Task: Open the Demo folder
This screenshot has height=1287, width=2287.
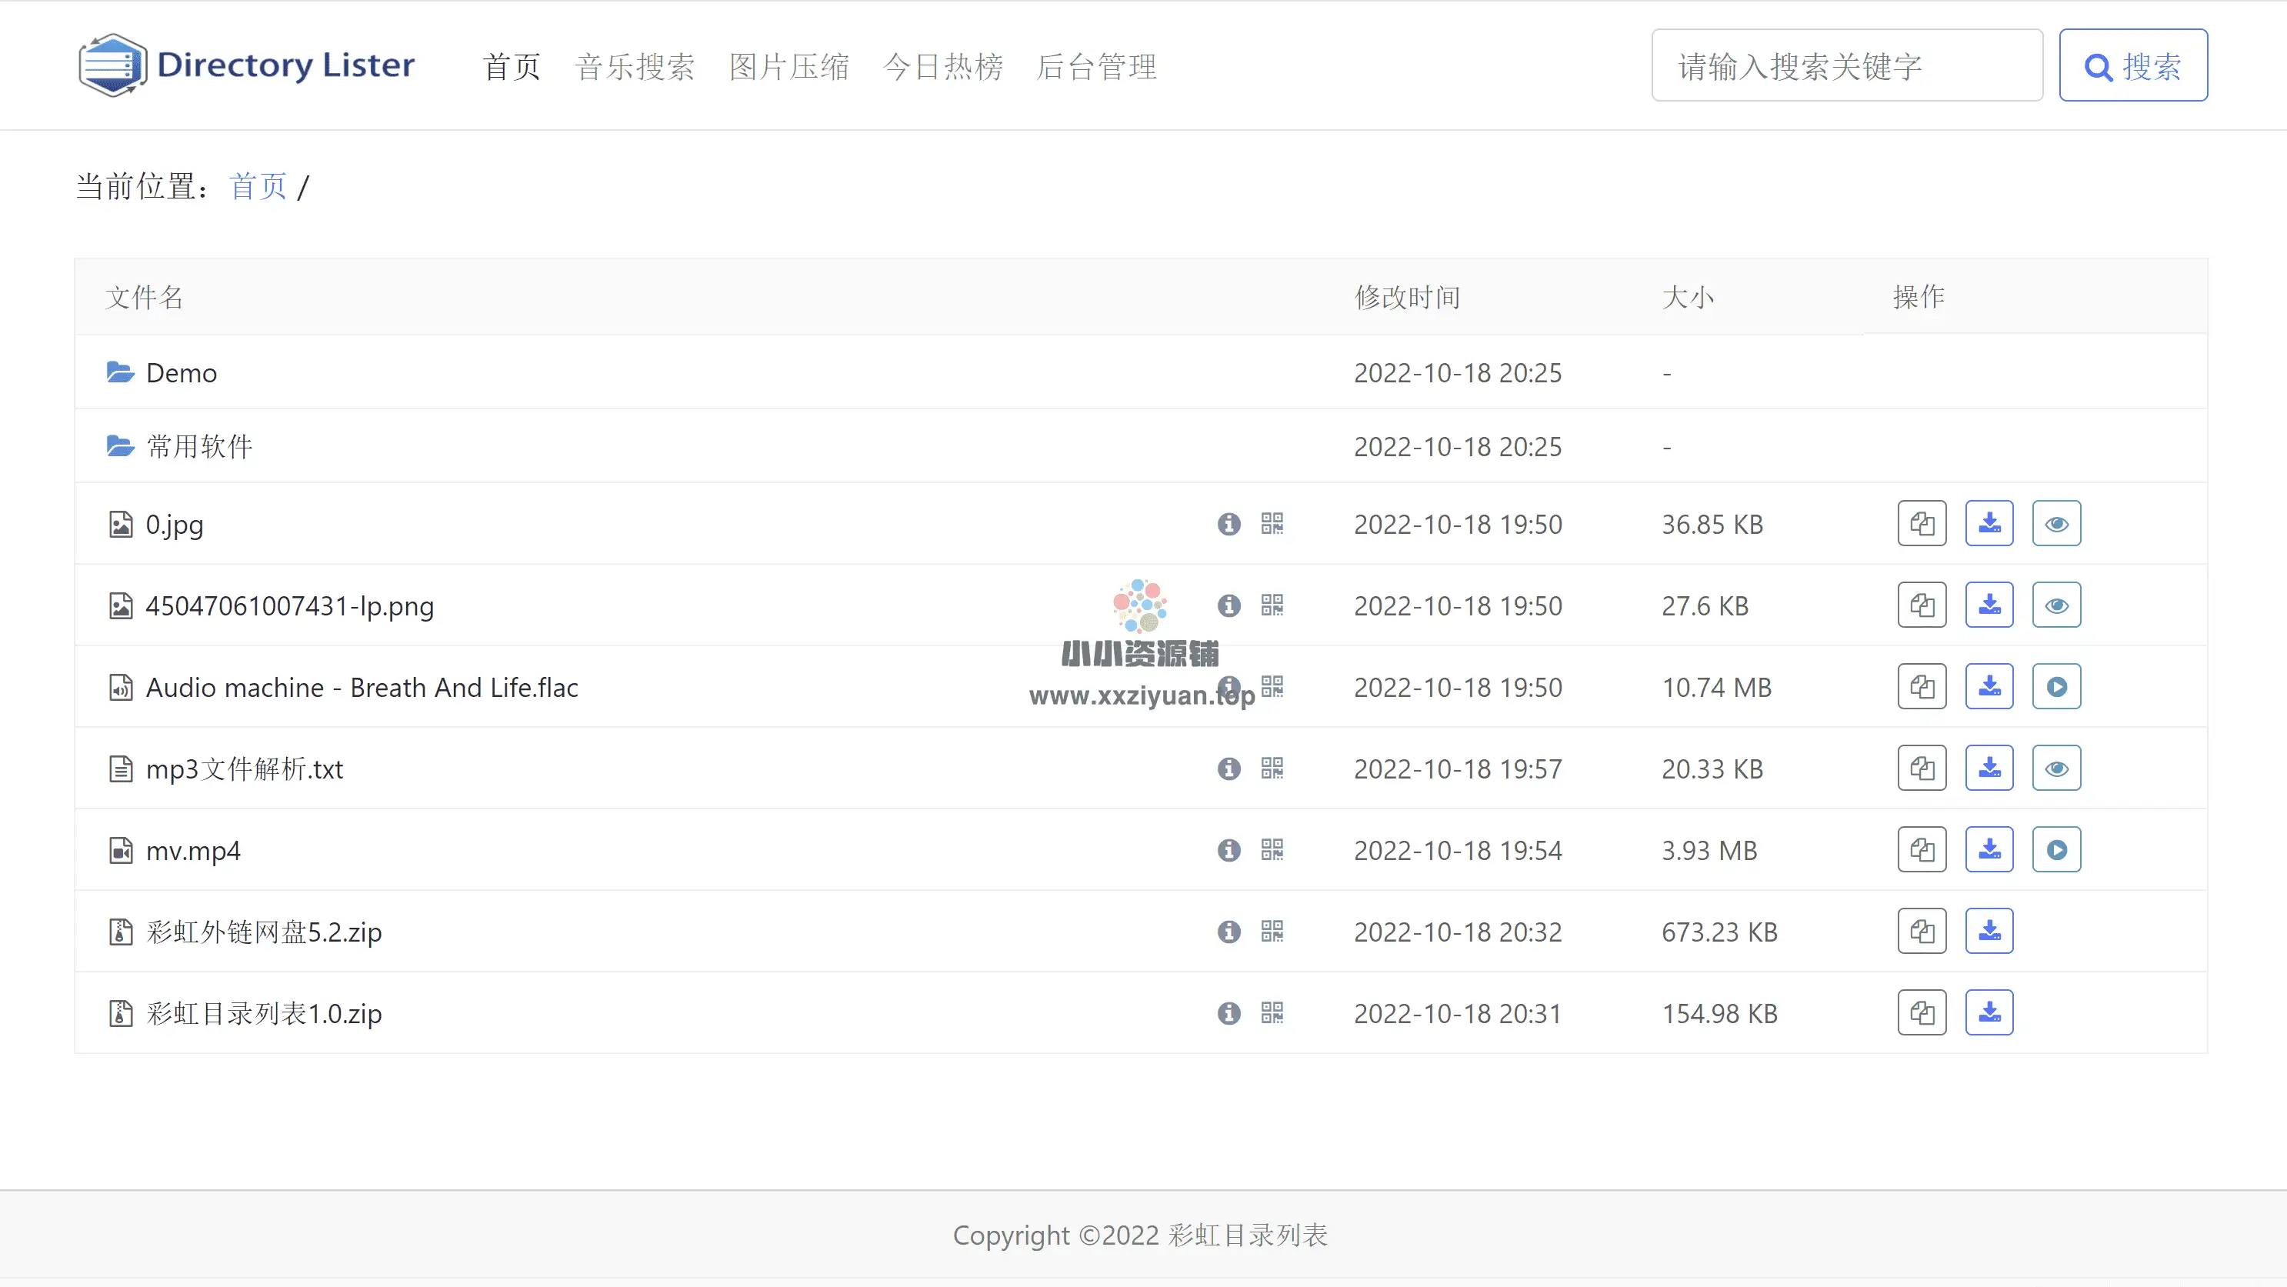Action: click(x=181, y=373)
